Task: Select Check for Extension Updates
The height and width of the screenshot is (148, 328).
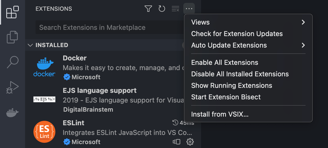Action: click(x=237, y=34)
